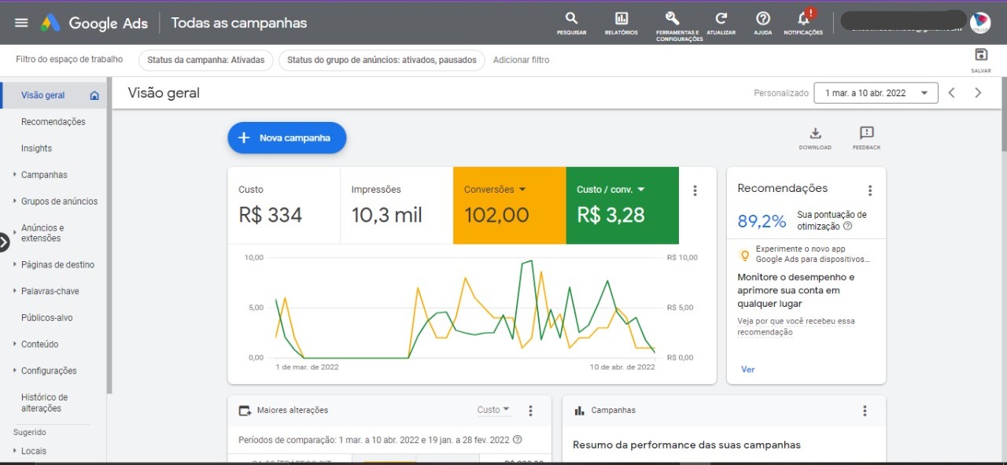Click the Download icon

click(815, 134)
